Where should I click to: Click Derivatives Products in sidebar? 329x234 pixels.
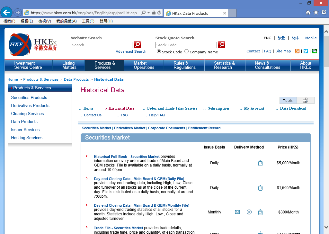pyautogui.click(x=30, y=105)
